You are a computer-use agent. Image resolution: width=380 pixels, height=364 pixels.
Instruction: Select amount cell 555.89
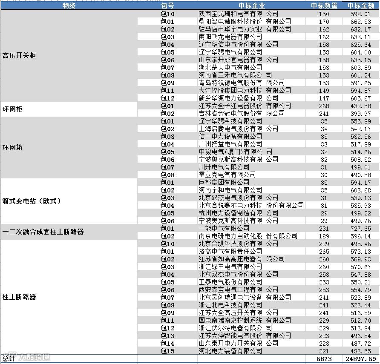pyautogui.click(x=360, y=121)
